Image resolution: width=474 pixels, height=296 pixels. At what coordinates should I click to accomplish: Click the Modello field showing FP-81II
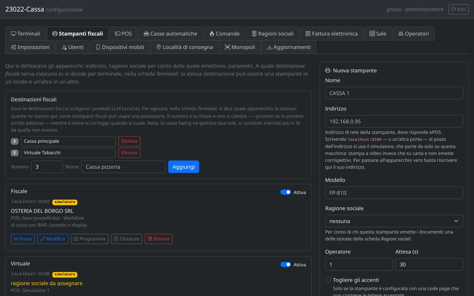pos(394,193)
